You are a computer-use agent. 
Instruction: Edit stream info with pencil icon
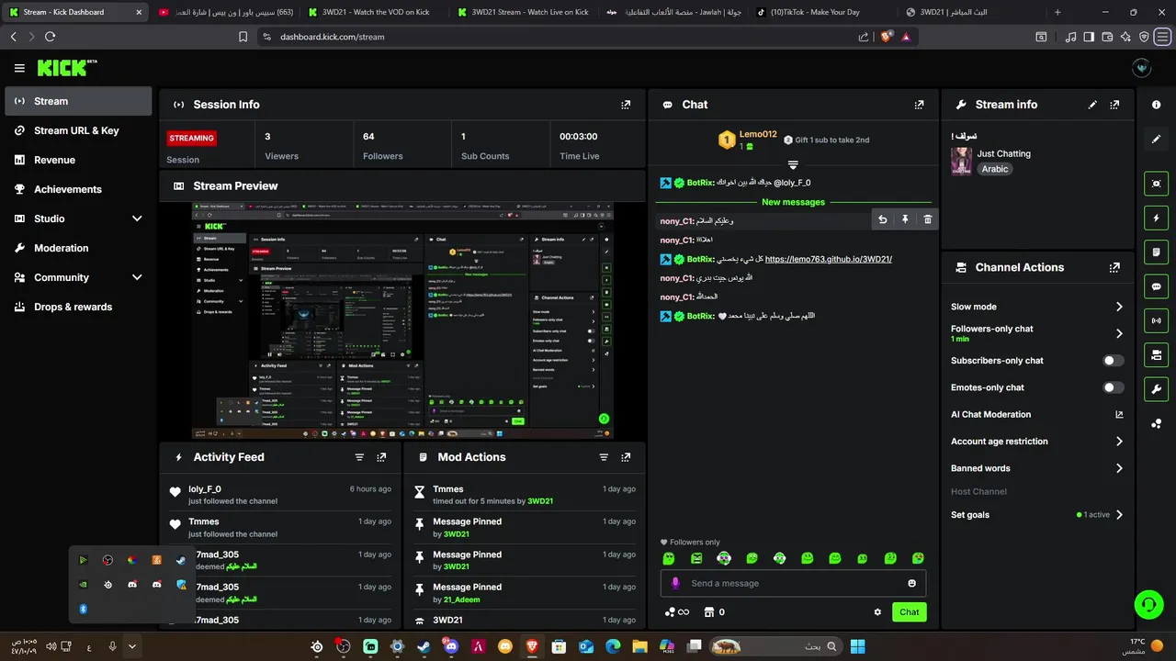click(x=1092, y=105)
